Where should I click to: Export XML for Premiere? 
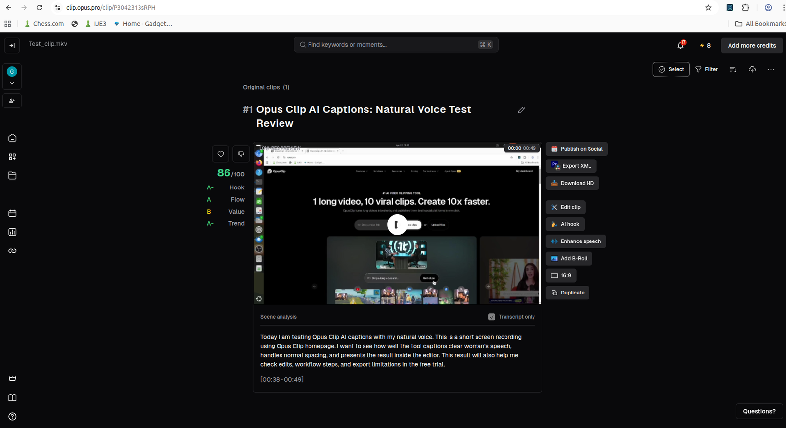coord(571,166)
